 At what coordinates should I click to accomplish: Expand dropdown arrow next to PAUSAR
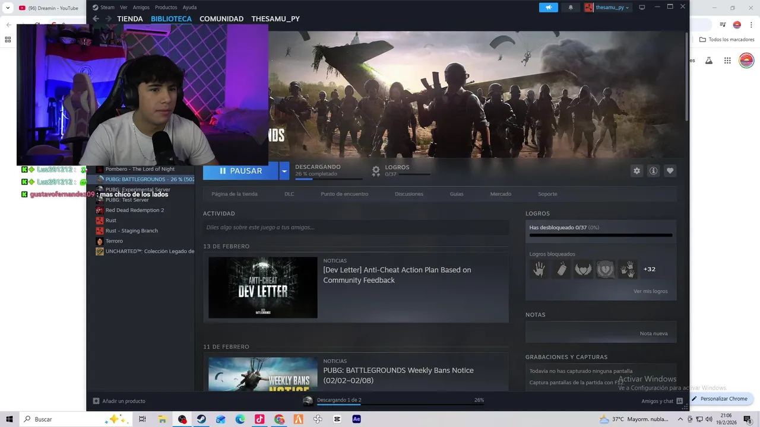tap(284, 171)
